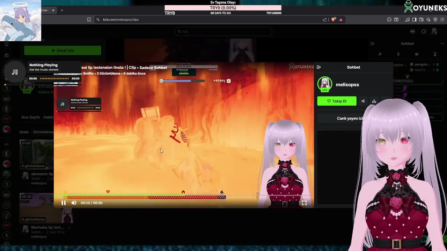This screenshot has width=447, height=251.
Task: Collapse clip Sohbet panel arrow icon
Action: (x=318, y=67)
